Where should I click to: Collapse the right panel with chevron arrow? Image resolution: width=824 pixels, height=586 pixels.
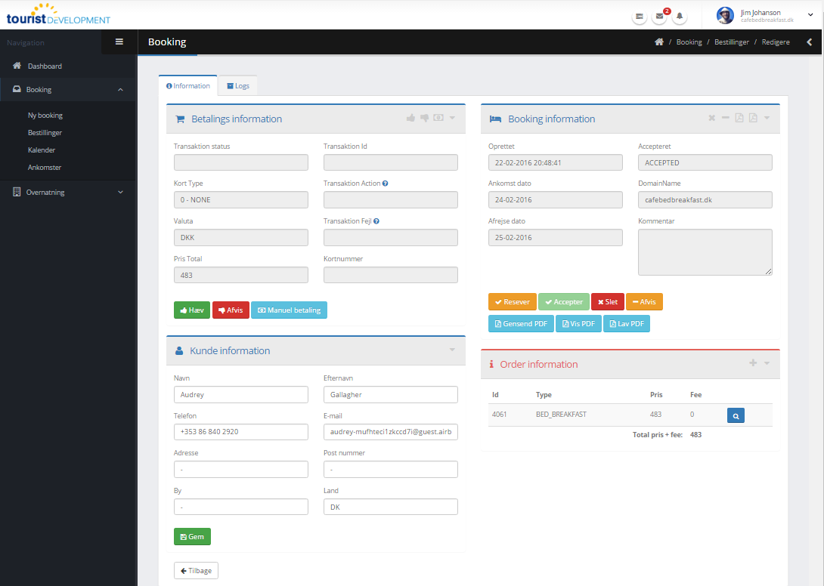809,42
